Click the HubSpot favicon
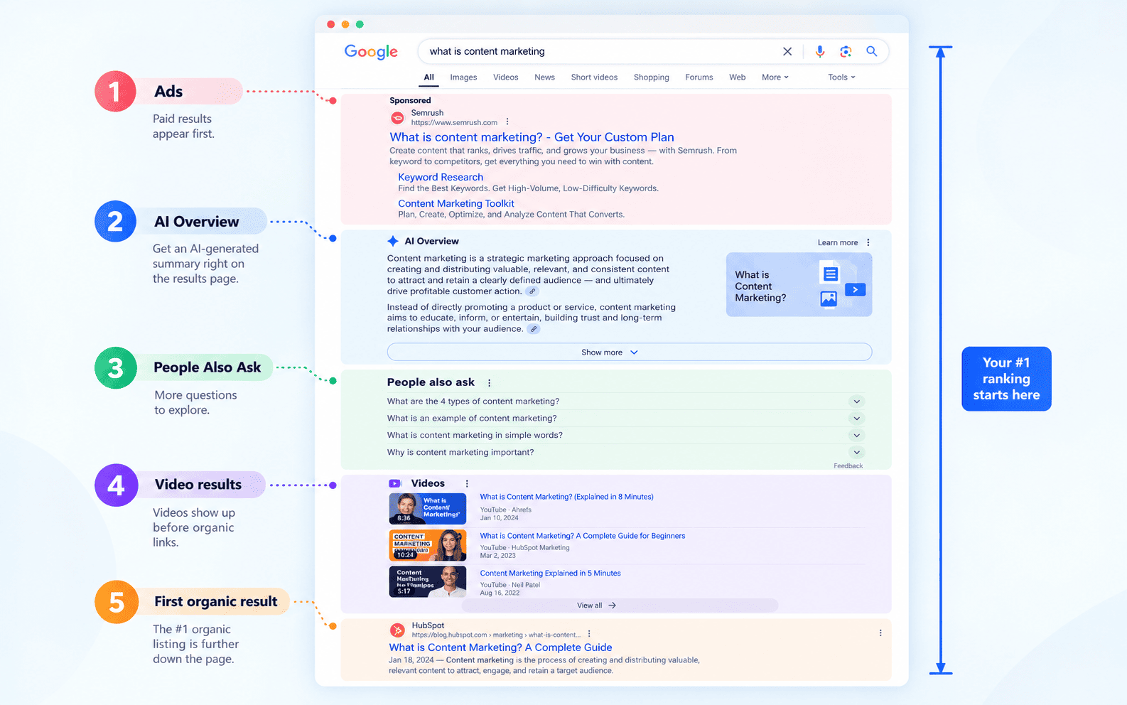The width and height of the screenshot is (1127, 705). click(398, 630)
